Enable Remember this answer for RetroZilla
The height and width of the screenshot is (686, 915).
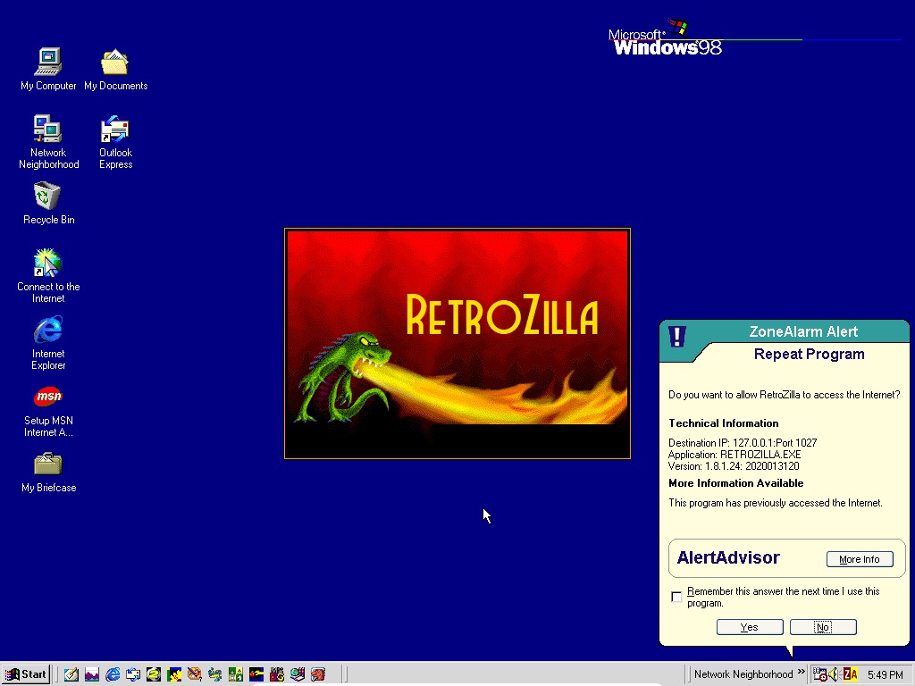coord(676,597)
